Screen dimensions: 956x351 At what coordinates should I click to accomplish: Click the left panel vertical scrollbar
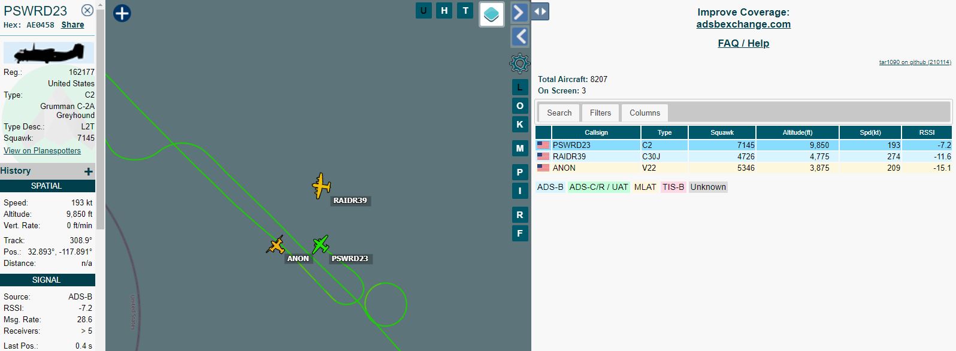click(x=101, y=120)
